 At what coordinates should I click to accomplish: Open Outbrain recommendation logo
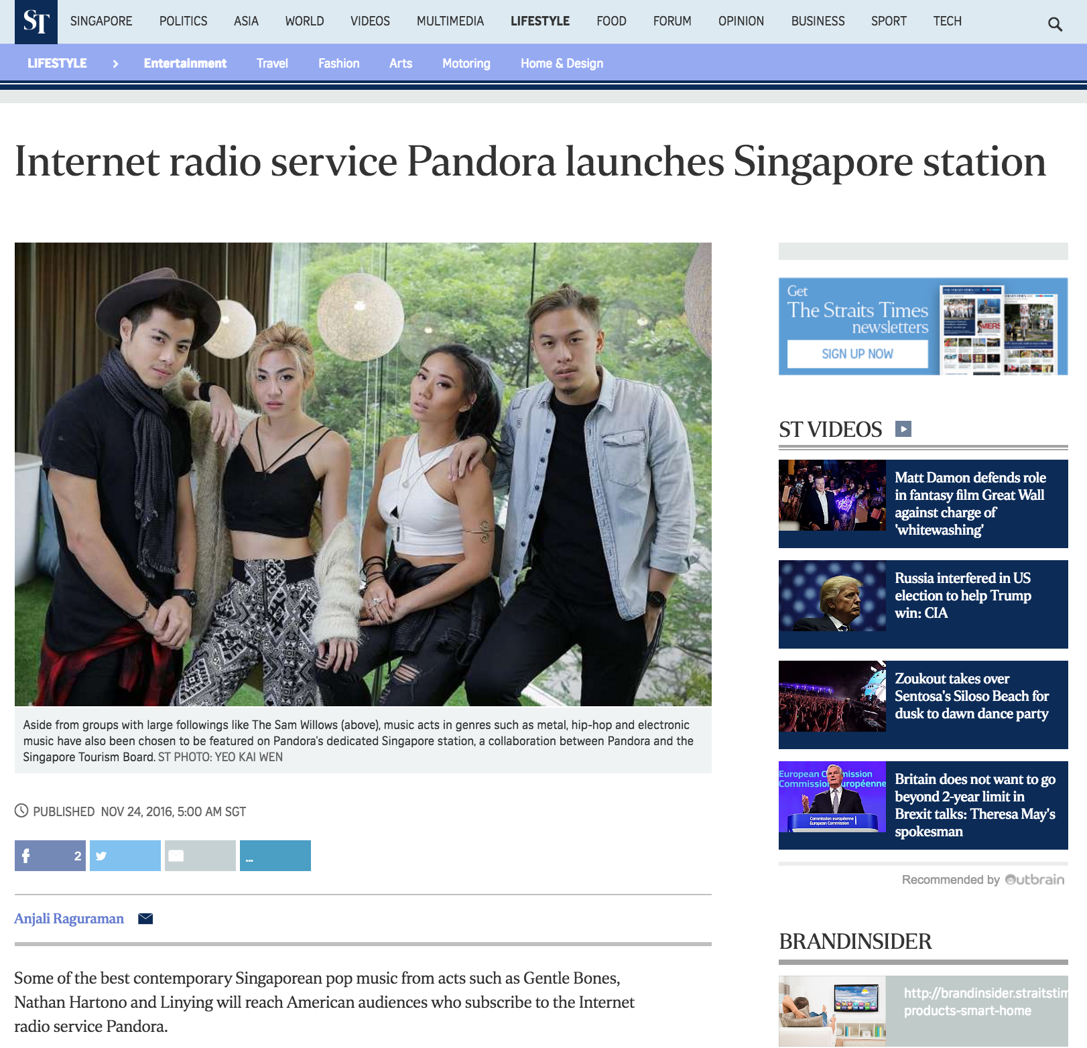pyautogui.click(x=1035, y=879)
